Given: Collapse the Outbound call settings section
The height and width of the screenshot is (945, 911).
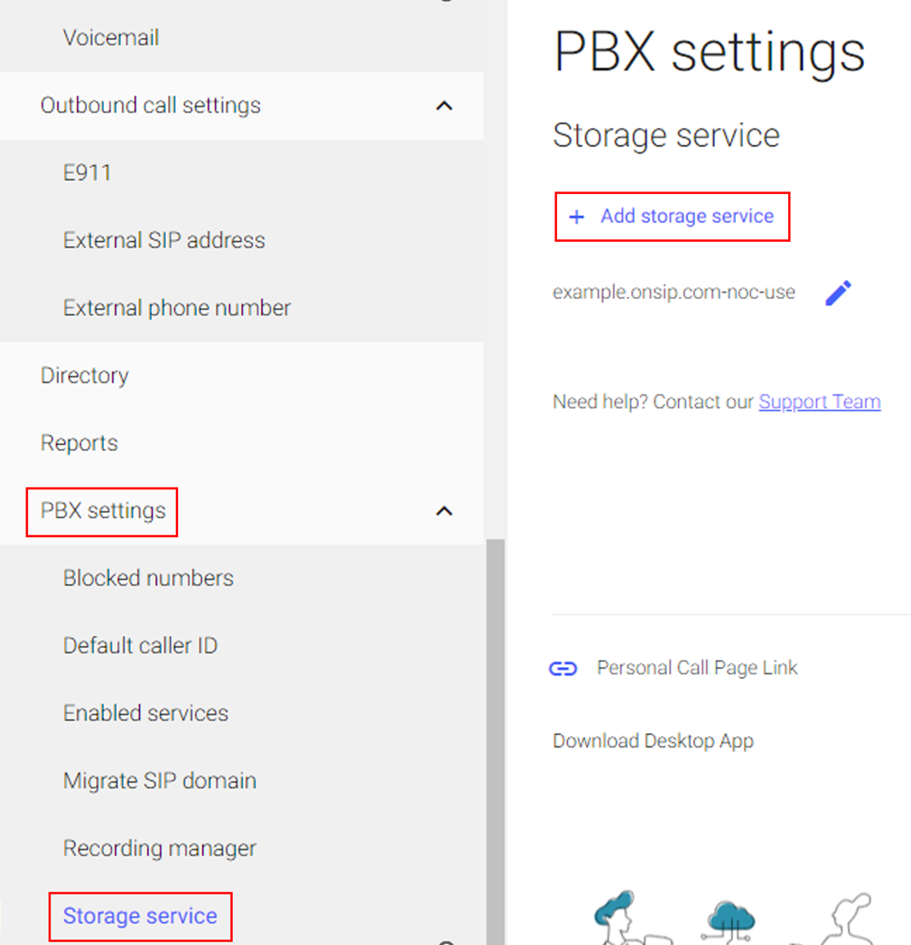Looking at the screenshot, I should (x=443, y=106).
